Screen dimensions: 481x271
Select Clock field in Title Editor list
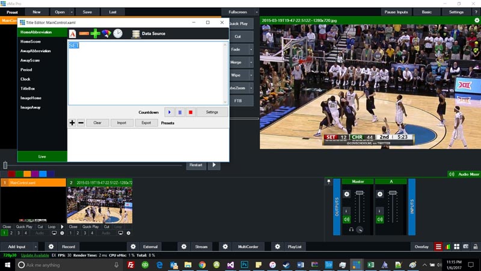pyautogui.click(x=25, y=79)
